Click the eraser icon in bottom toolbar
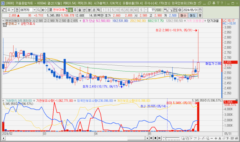This screenshot has width=240, height=142. 224,139
